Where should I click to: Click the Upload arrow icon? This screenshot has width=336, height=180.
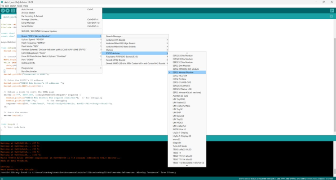tap(8, 10)
